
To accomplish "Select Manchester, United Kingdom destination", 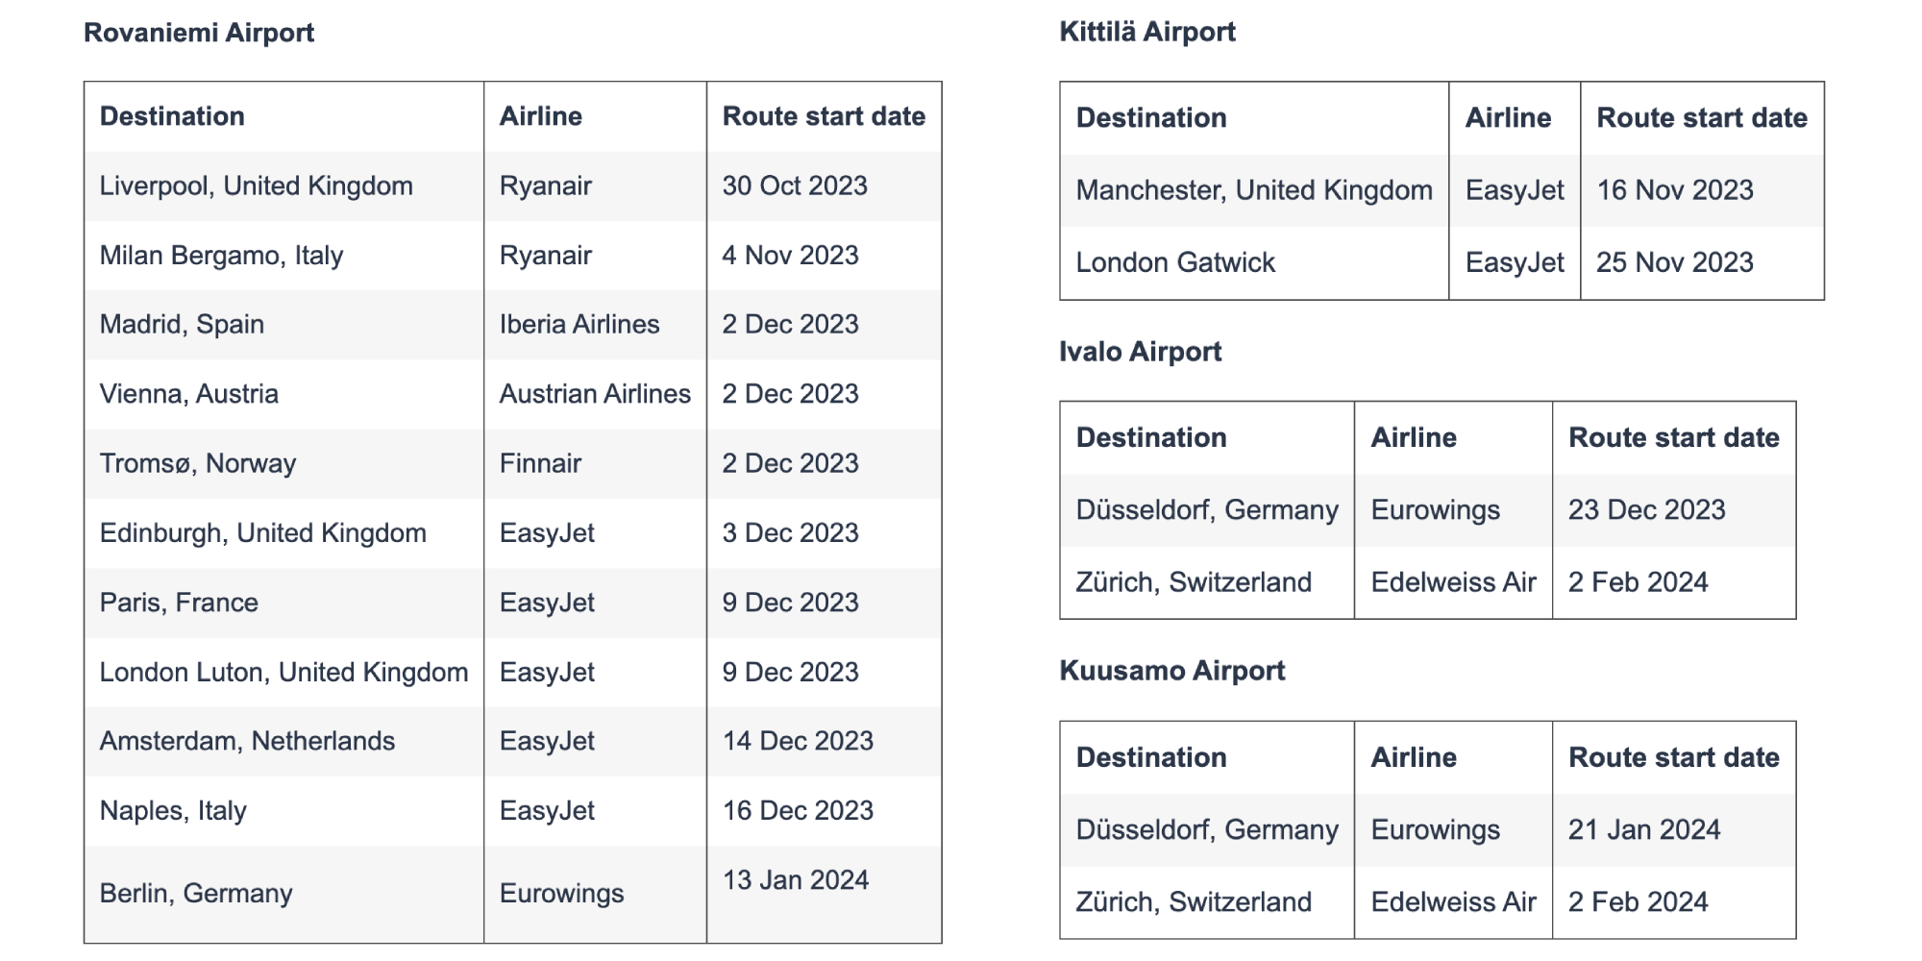I will (x=1254, y=190).
